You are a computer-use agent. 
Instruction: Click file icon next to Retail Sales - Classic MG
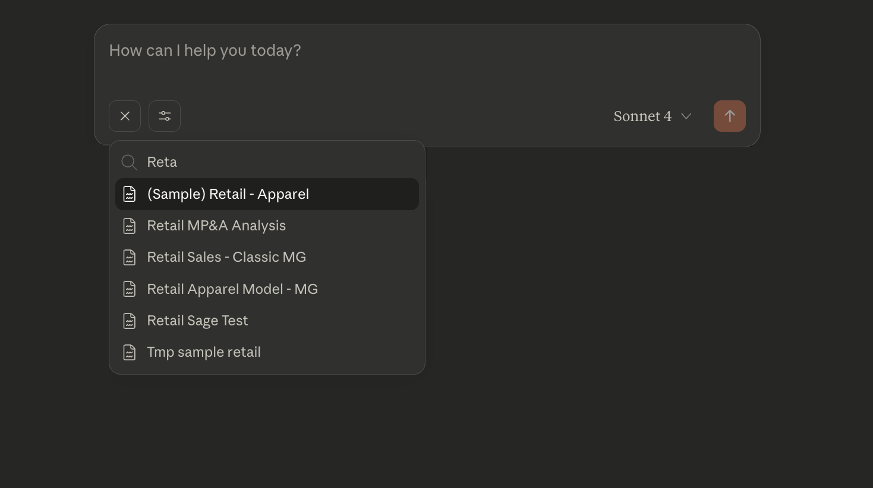click(x=130, y=257)
